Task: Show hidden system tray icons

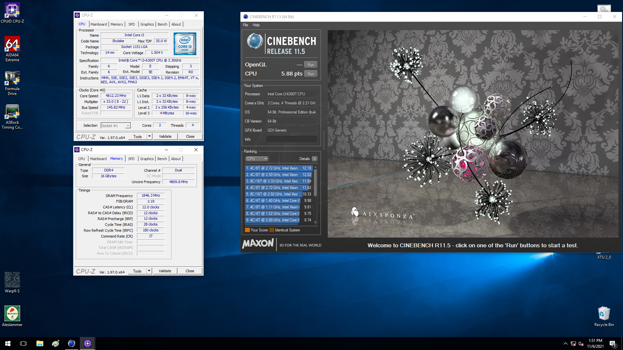Action: [x=565, y=344]
